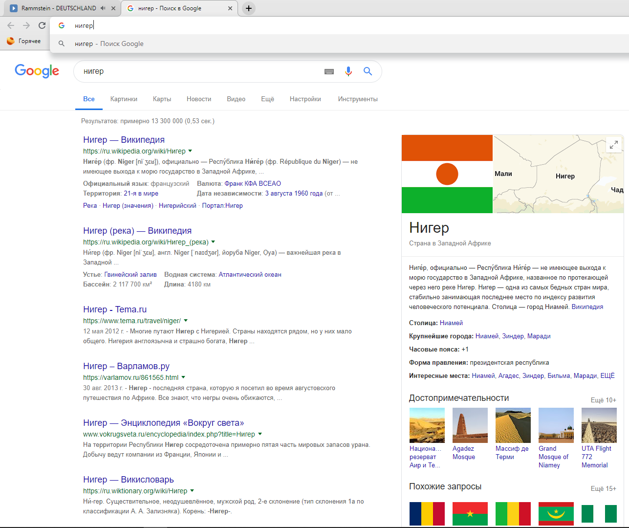Image resolution: width=629 pixels, height=528 pixels.
Task: Click the Niger map thumbnail
Action: pyautogui.click(x=559, y=174)
